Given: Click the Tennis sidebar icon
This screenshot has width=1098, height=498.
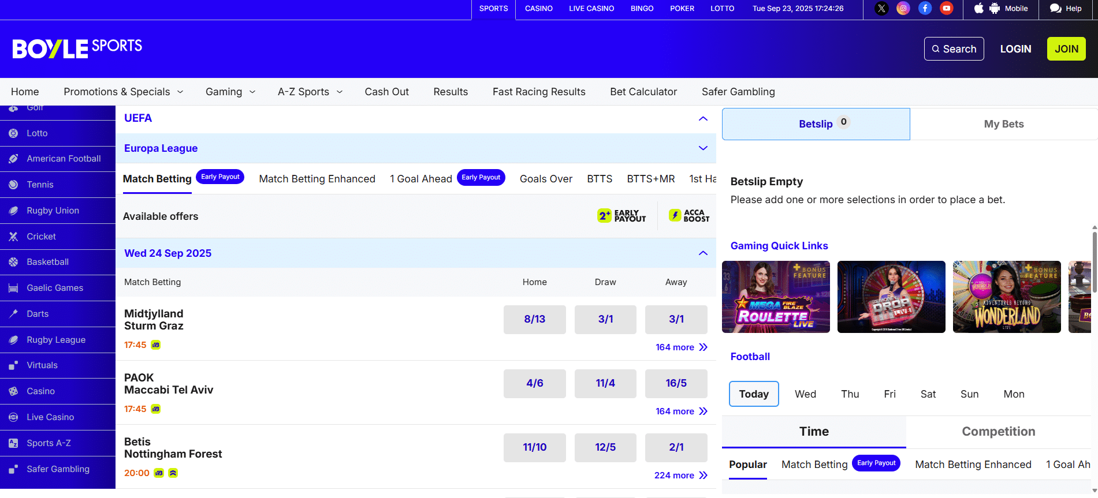Looking at the screenshot, I should point(13,185).
